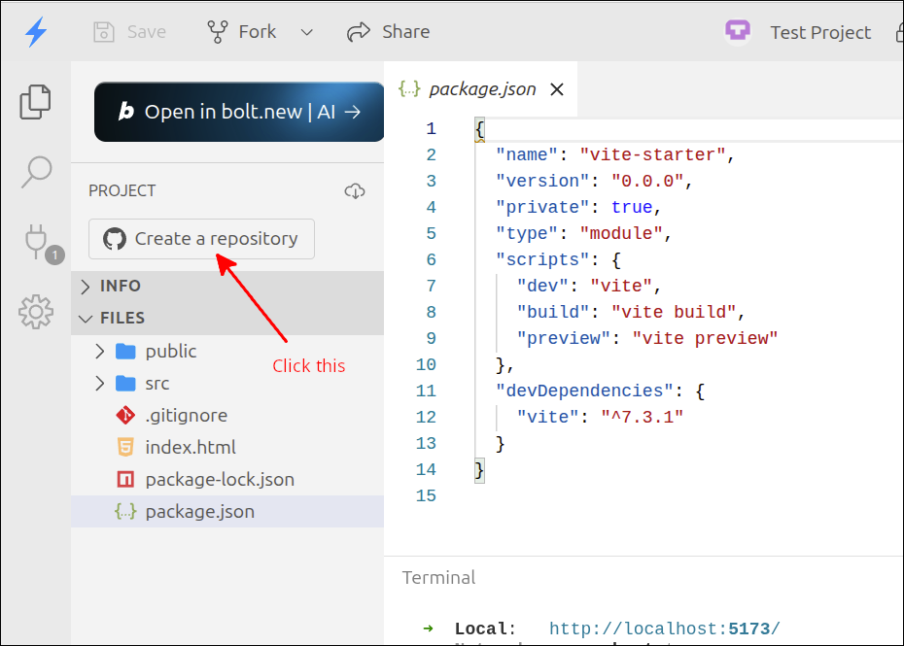
Task: Open the Settings gear sidebar icon
Action: coord(36,312)
